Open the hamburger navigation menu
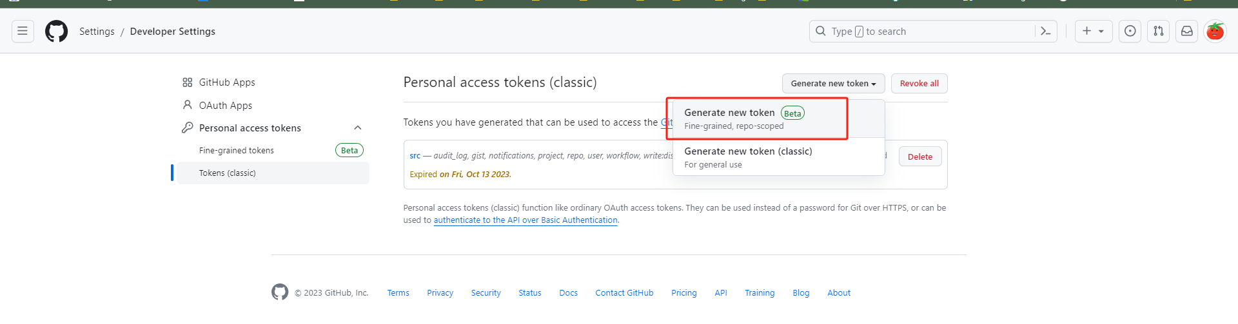This screenshot has height=324, width=1238. click(23, 31)
